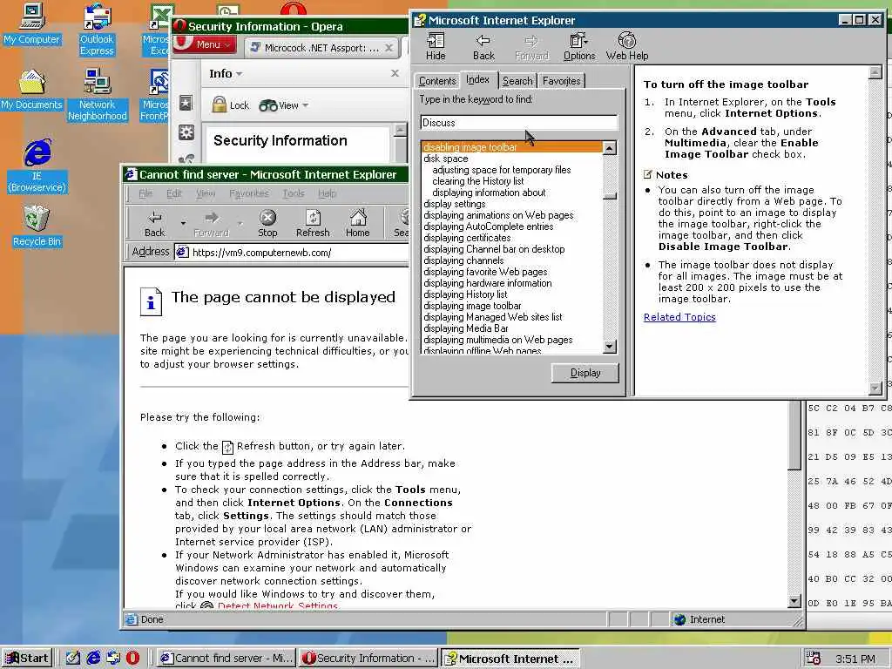Click Home button in IE toolbar
The image size is (892, 669).
coord(357,224)
